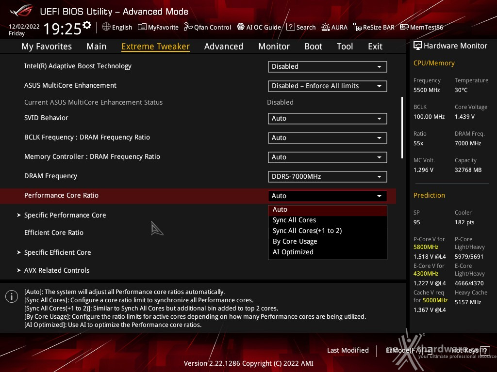
Task: Open the DRAM Frequency dropdown
Action: (328, 176)
